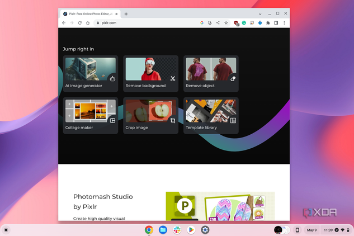Reload the pixlr.com page
Viewport: 354px width, 236px height.
pos(80,23)
